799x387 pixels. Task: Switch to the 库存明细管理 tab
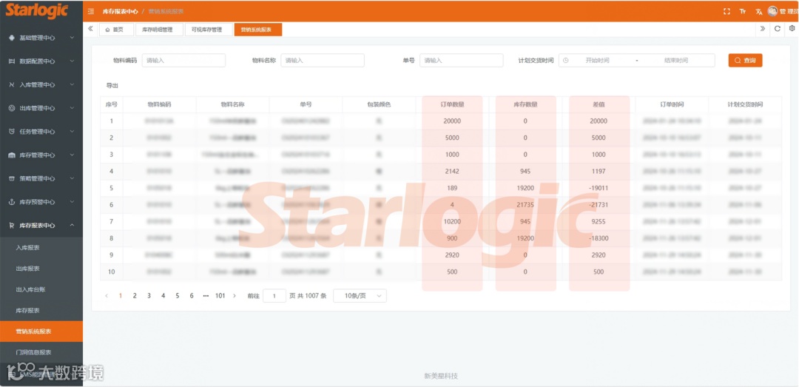coord(158,30)
